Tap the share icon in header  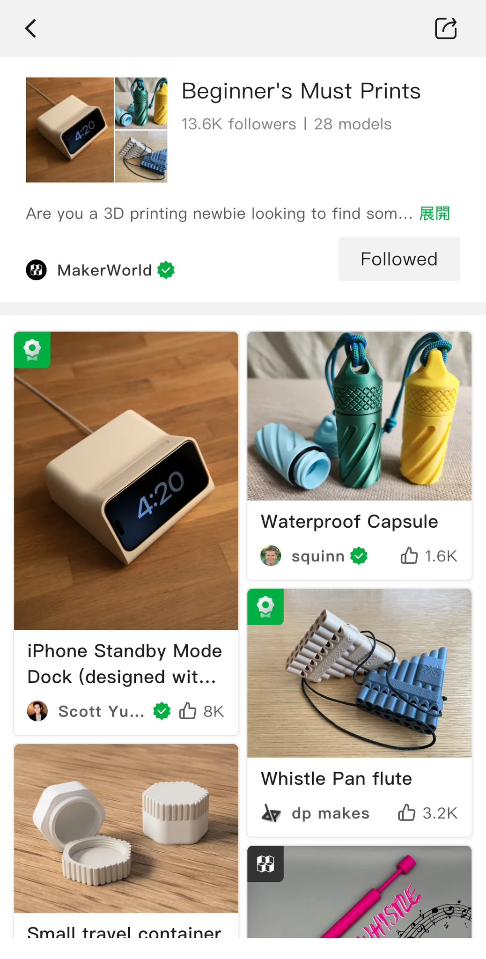coord(446,29)
